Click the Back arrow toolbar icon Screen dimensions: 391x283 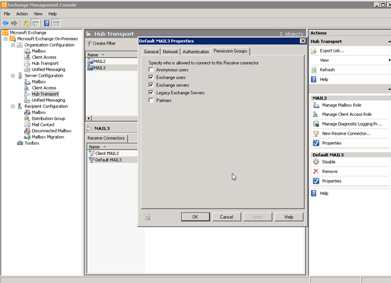pyautogui.click(x=5, y=23)
